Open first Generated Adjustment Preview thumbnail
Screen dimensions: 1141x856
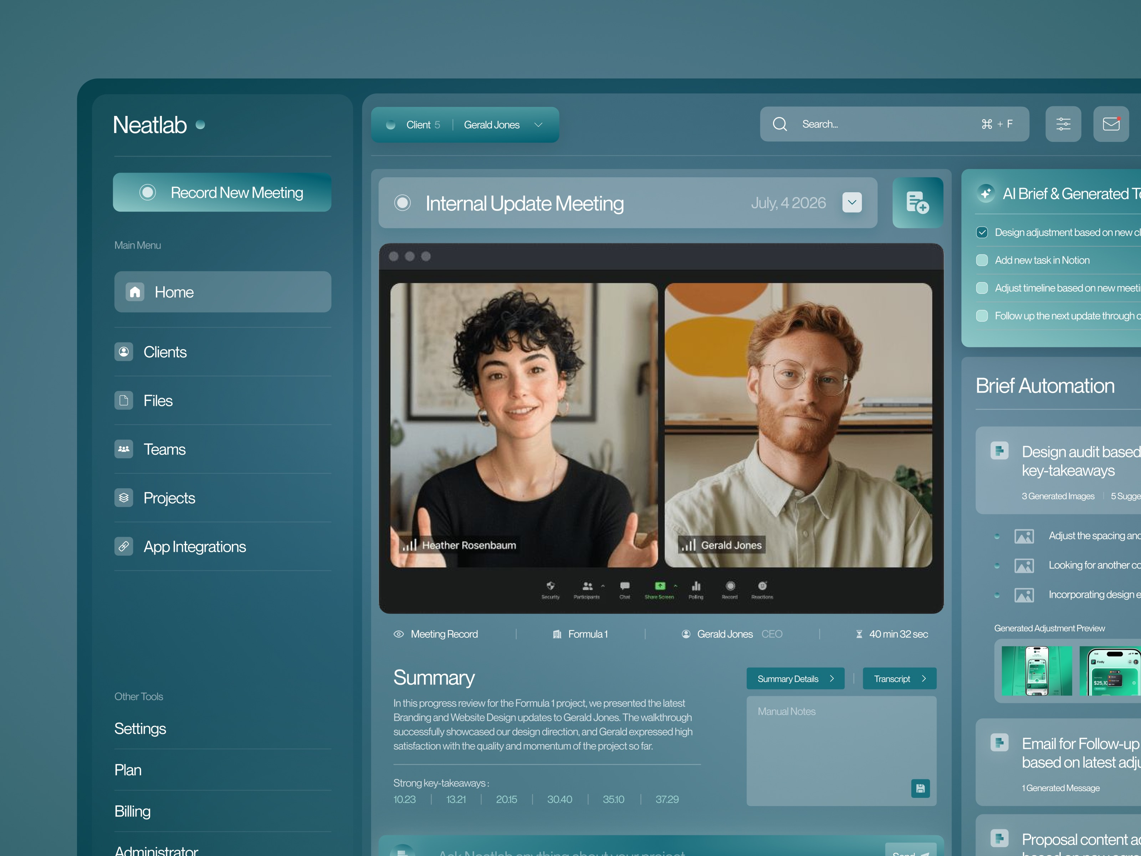(x=1037, y=671)
